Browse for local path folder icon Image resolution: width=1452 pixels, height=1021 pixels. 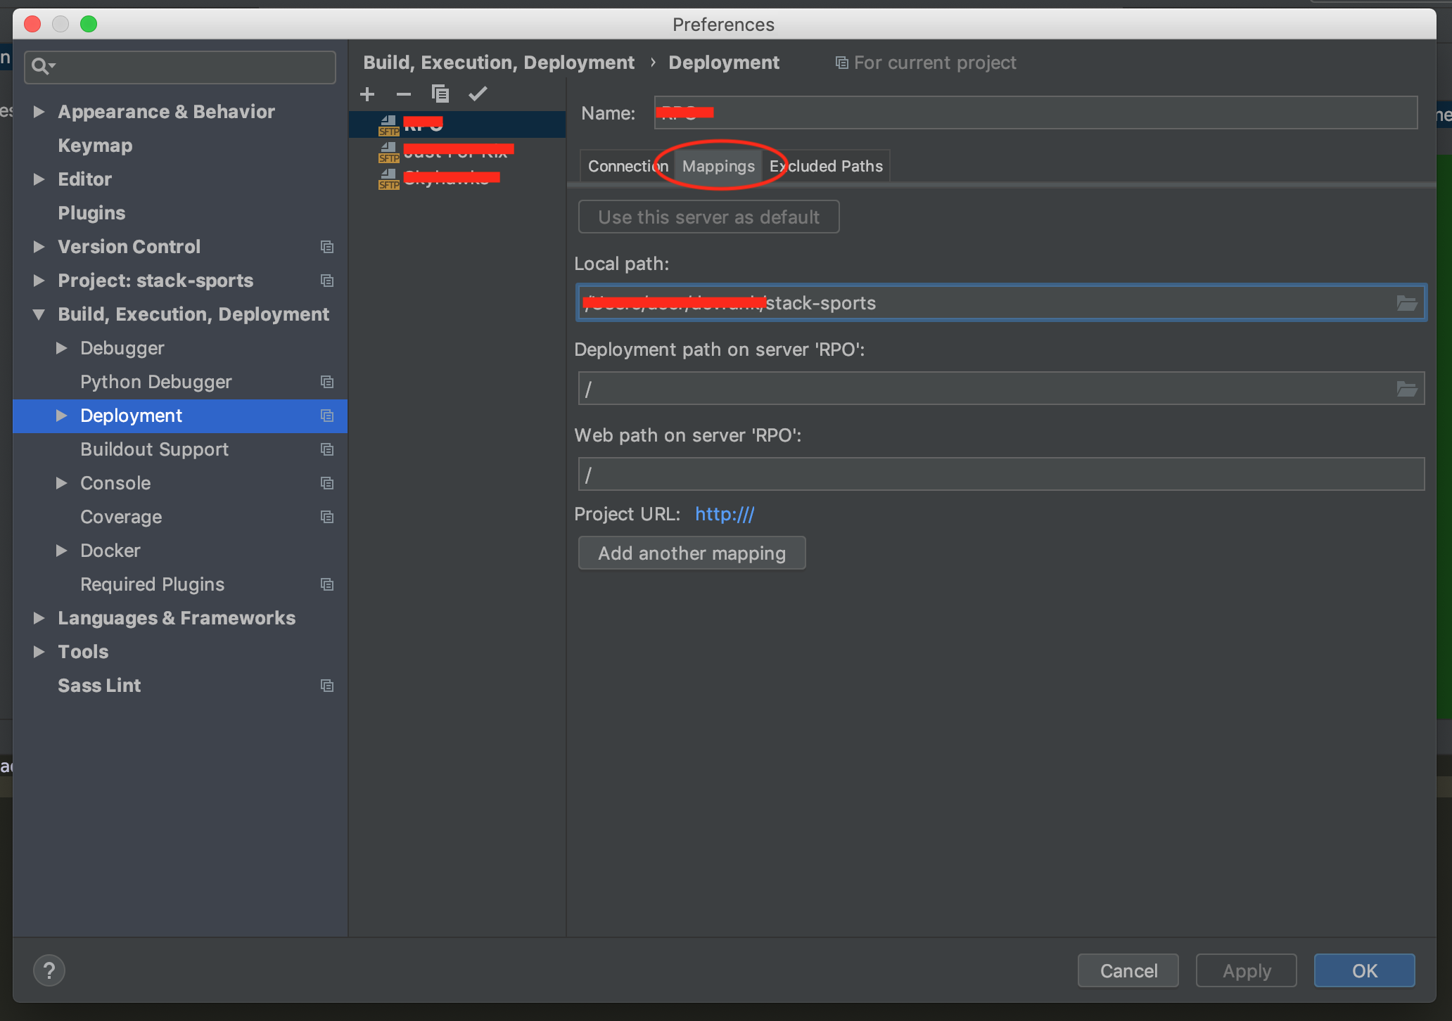point(1406,303)
